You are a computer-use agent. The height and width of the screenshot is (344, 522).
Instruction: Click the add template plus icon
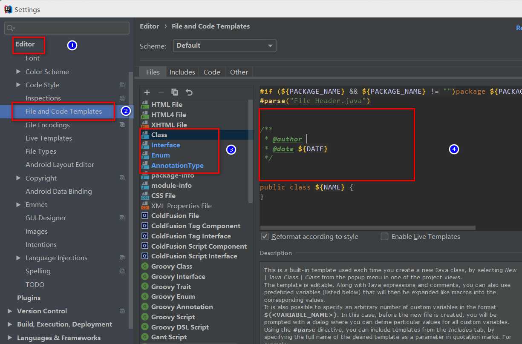coord(147,92)
